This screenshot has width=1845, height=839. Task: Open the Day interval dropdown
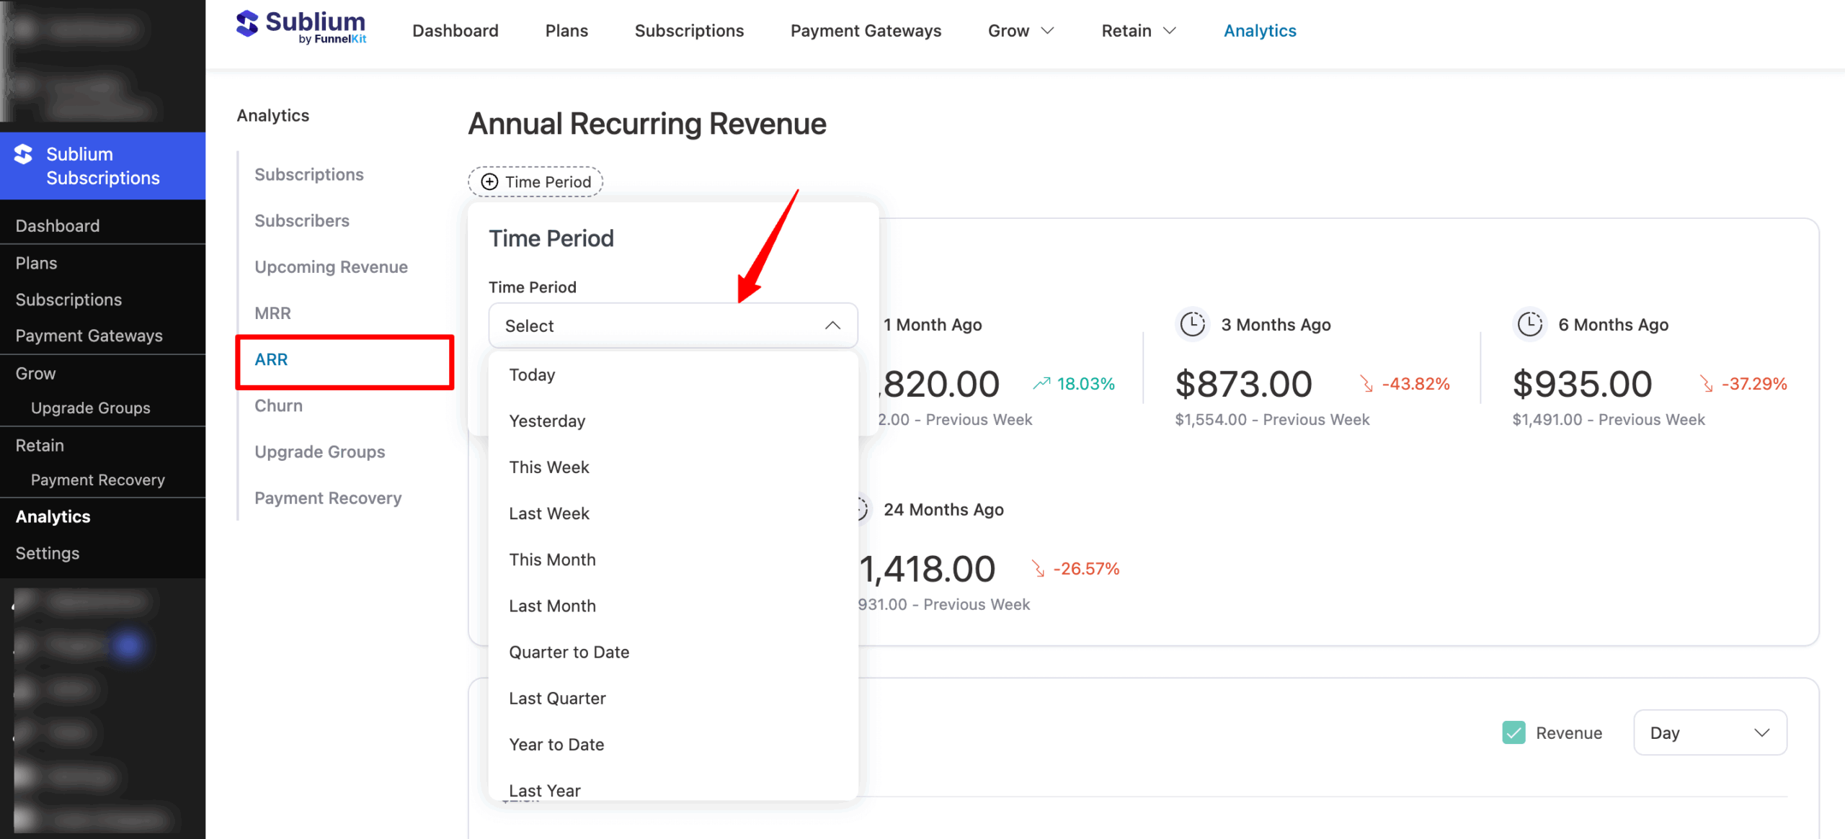(x=1710, y=732)
